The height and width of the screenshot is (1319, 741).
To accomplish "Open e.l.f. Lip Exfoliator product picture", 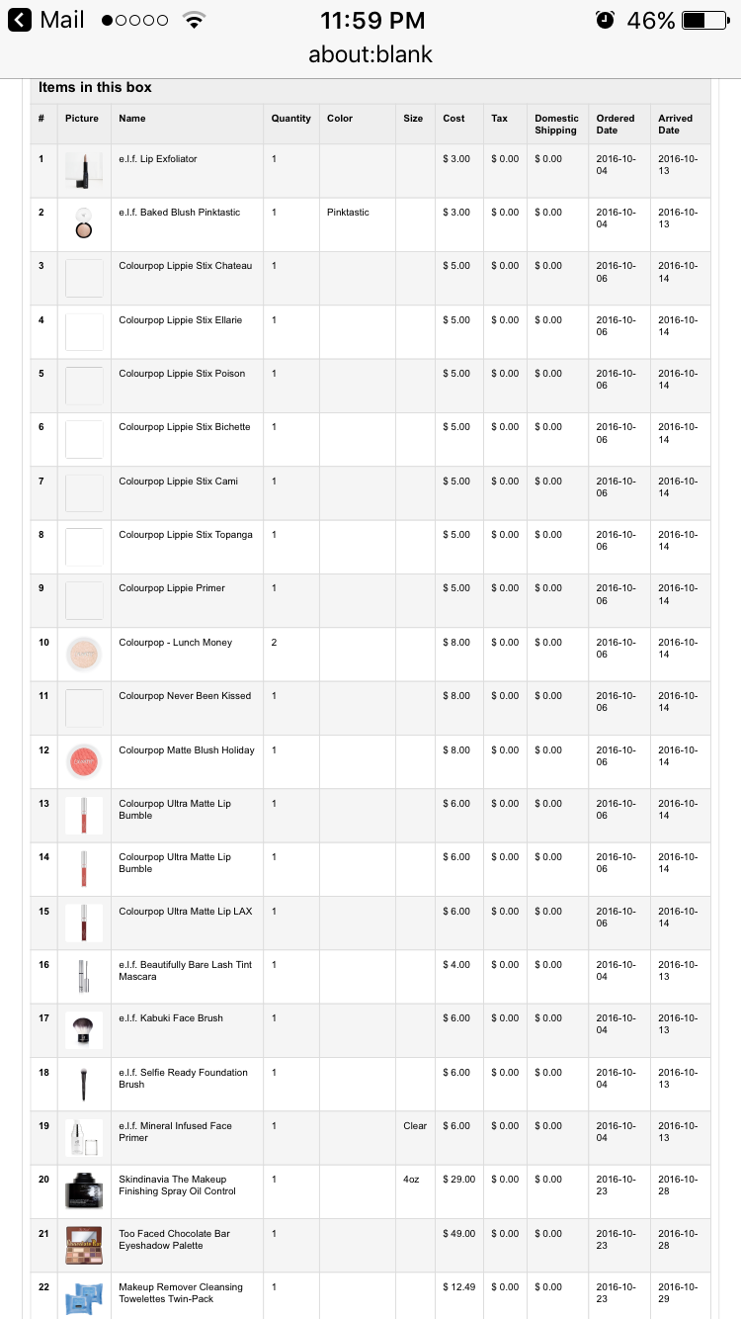I will click(x=84, y=170).
